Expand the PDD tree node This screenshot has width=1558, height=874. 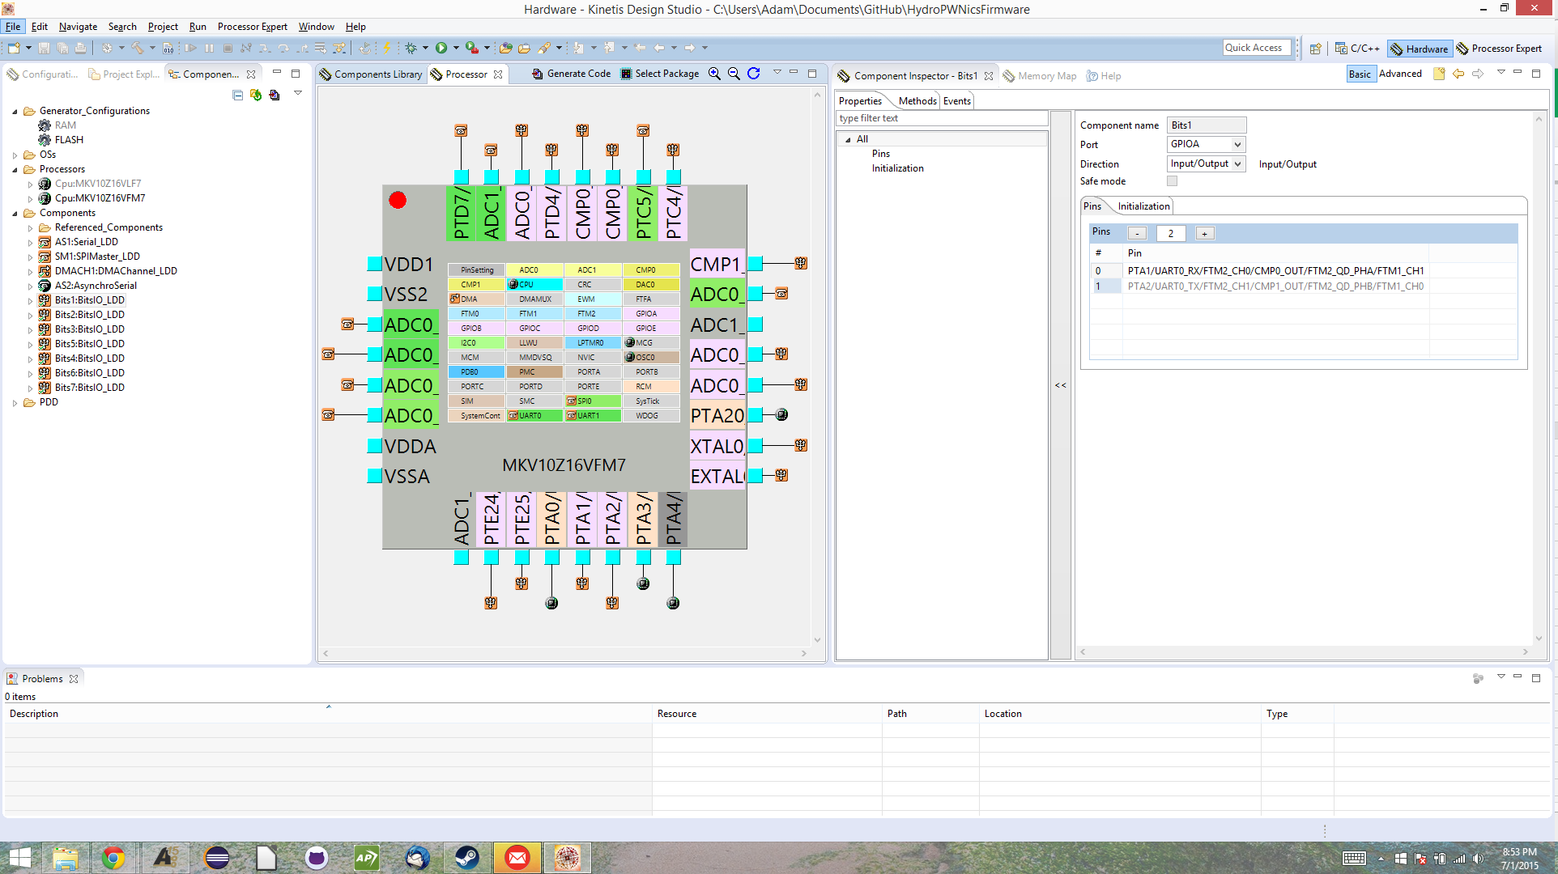(15, 403)
